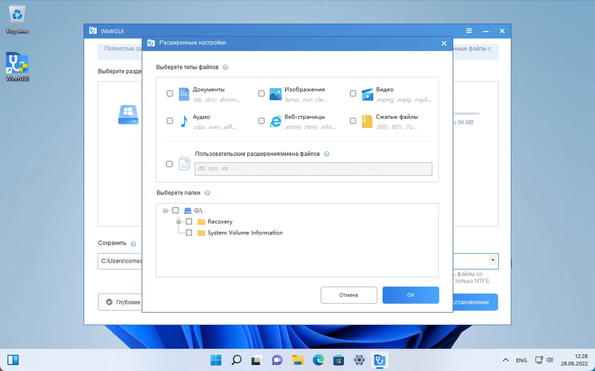595x371 pixels.
Task: Open File Explorer in the taskbar
Action: 297,360
